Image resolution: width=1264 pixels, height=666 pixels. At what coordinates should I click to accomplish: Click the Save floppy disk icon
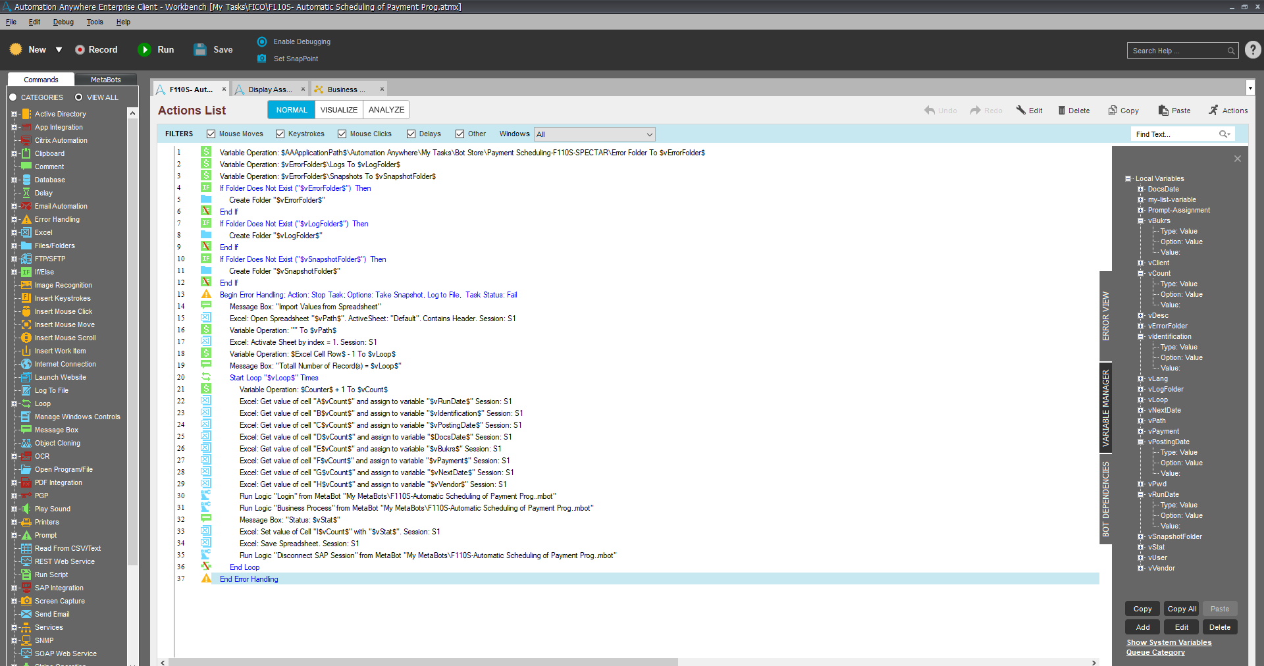click(200, 50)
